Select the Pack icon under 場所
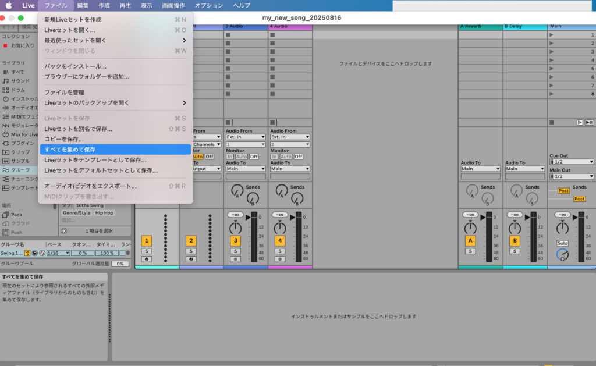 [x=5, y=214]
